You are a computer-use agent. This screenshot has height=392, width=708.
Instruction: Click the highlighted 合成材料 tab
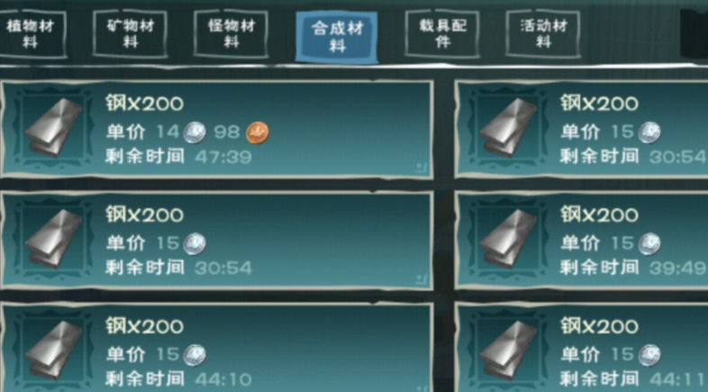337,37
